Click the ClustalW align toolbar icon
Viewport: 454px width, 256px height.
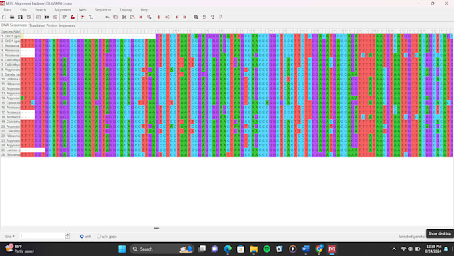pos(65,17)
